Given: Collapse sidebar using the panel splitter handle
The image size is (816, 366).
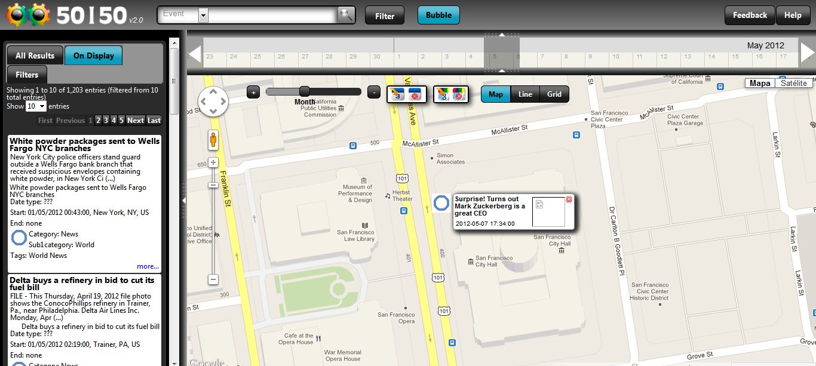Looking at the screenshot, I should pos(184,201).
